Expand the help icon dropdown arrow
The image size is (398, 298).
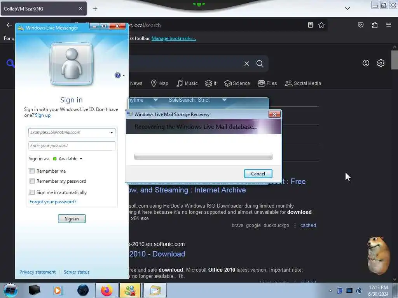pos(124,76)
